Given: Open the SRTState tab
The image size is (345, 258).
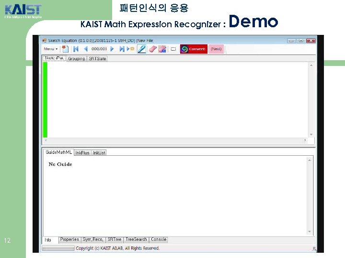Looking at the screenshot, I should pos(97,59).
